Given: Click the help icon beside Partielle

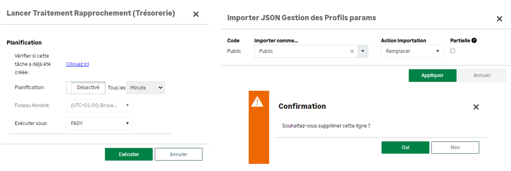Looking at the screenshot, I should coord(474,40).
